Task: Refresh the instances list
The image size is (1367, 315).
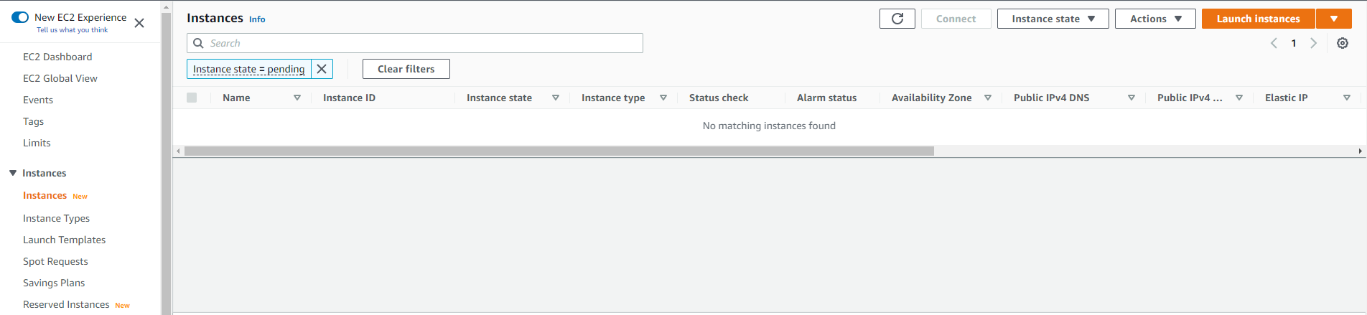Action: pyautogui.click(x=897, y=19)
